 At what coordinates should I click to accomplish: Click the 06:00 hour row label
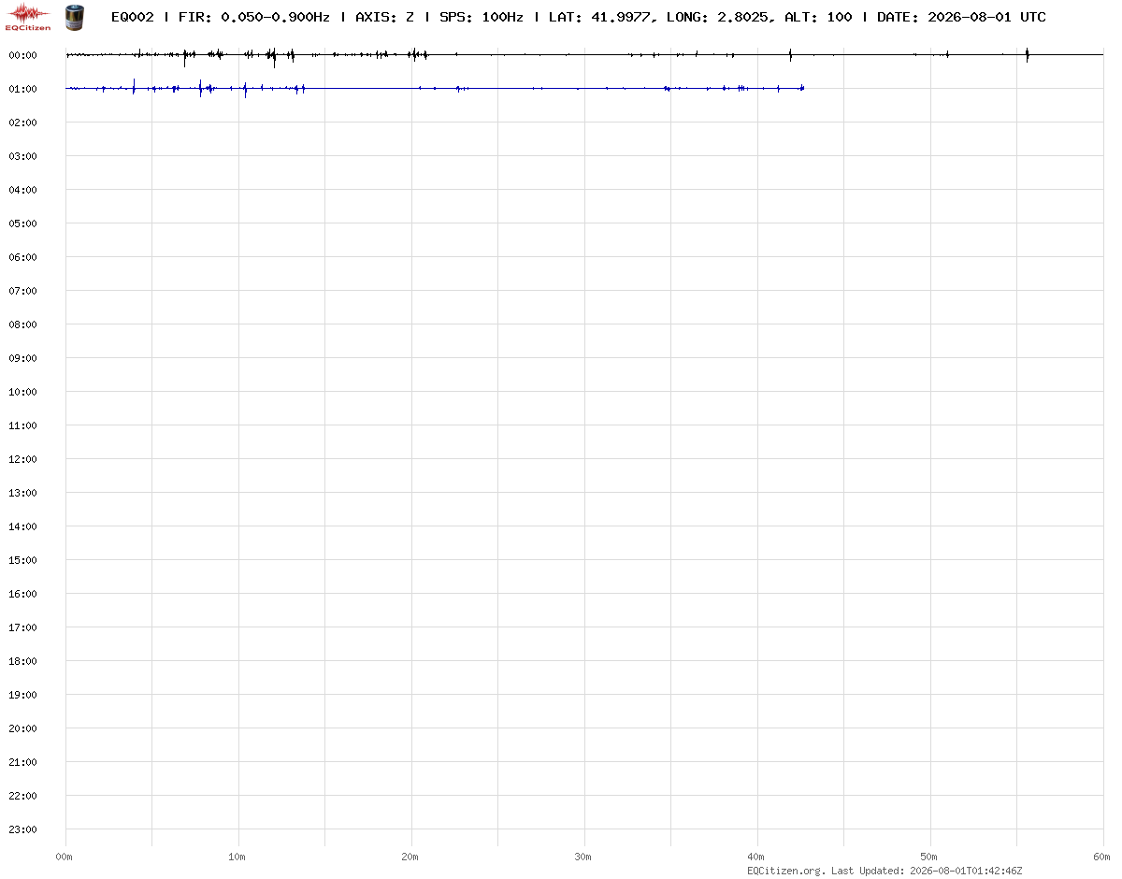[22, 257]
